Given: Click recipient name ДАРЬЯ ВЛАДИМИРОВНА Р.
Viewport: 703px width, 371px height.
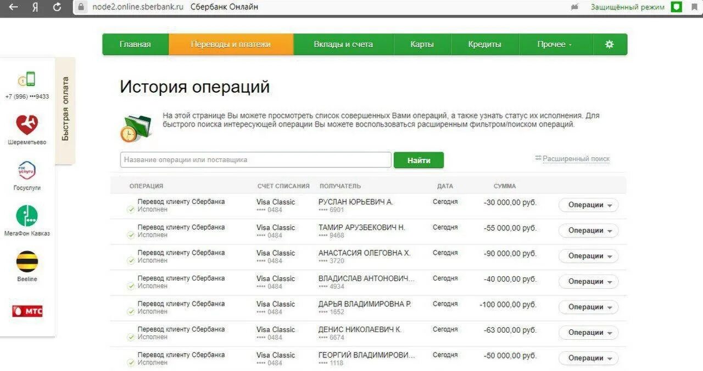Looking at the screenshot, I should (365, 304).
